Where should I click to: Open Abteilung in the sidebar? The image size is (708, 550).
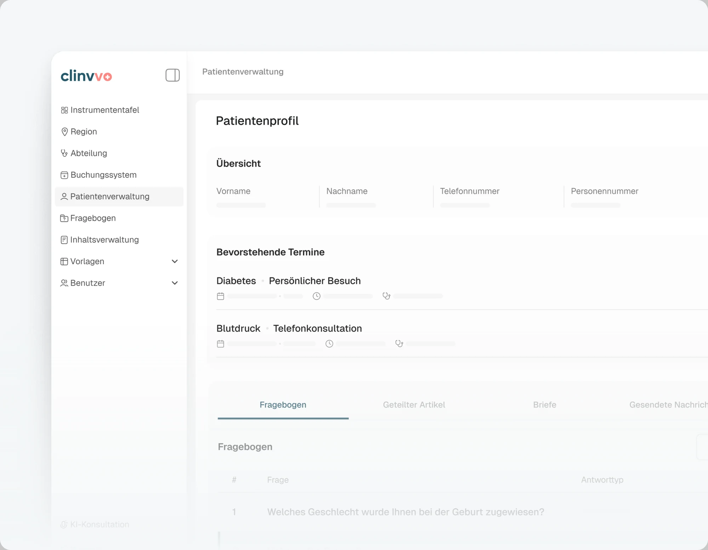(119, 153)
